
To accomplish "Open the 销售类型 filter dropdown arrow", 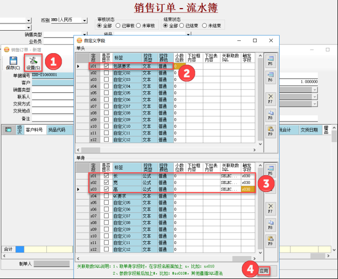I will 85,34.
